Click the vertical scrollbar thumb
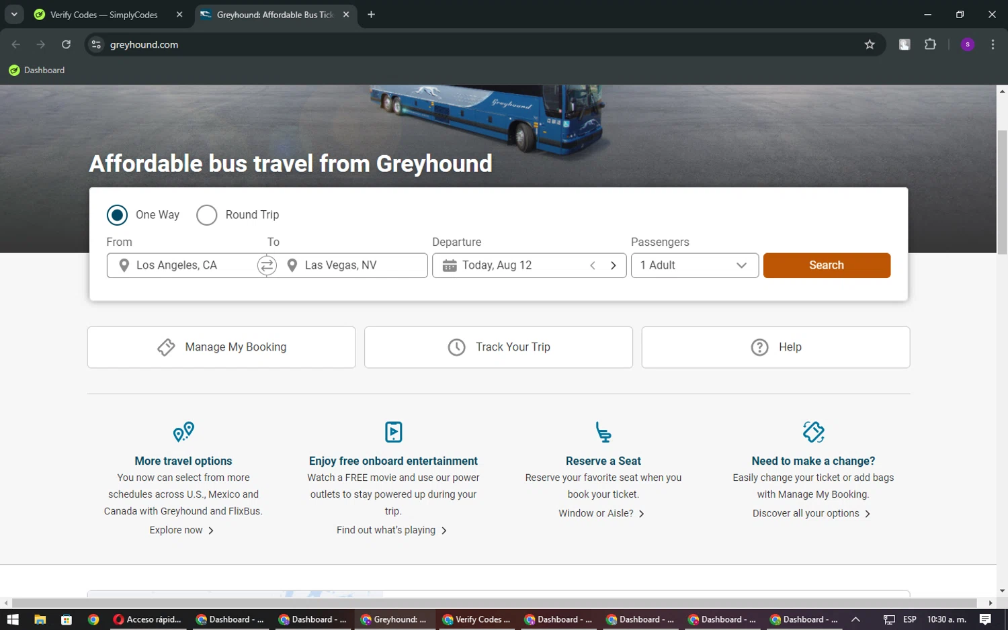The width and height of the screenshot is (1008, 630). click(x=1002, y=192)
